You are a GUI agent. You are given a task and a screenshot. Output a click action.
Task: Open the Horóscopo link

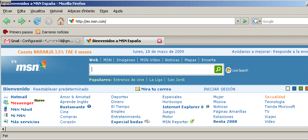coord(172,102)
